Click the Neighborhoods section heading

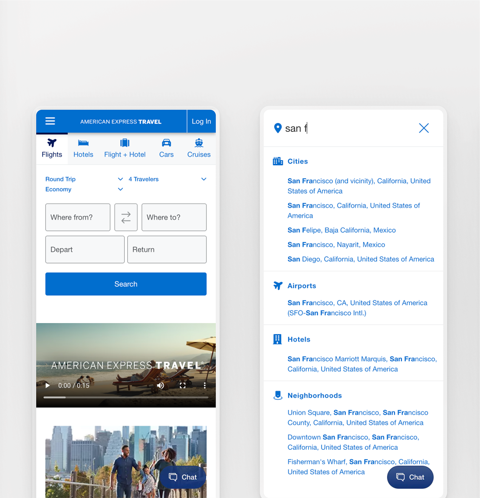click(314, 396)
